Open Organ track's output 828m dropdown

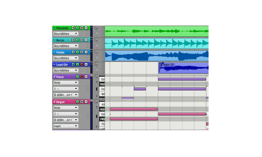(65, 120)
